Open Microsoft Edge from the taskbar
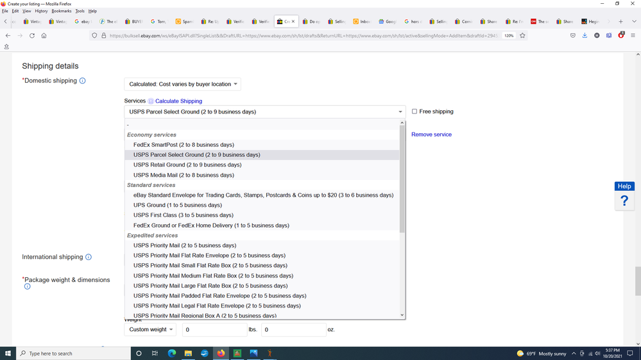Viewport: 641px width, 360px height. (x=172, y=353)
